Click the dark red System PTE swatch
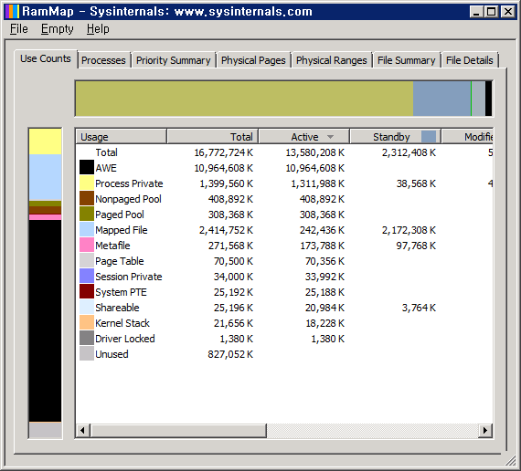This screenshot has width=521, height=471. (87, 291)
